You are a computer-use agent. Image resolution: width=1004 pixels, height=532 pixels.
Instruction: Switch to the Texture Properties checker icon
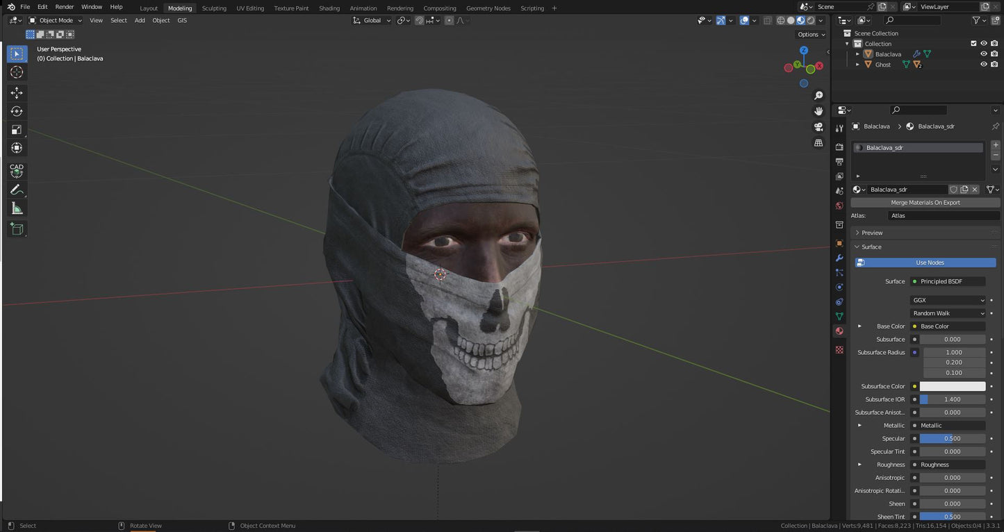tap(839, 350)
